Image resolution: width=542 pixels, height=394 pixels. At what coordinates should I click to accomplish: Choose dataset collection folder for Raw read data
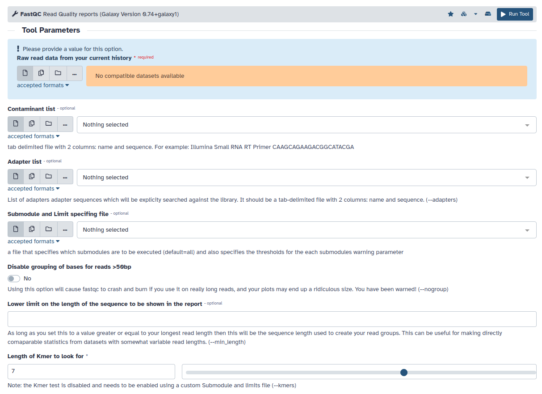coord(58,73)
